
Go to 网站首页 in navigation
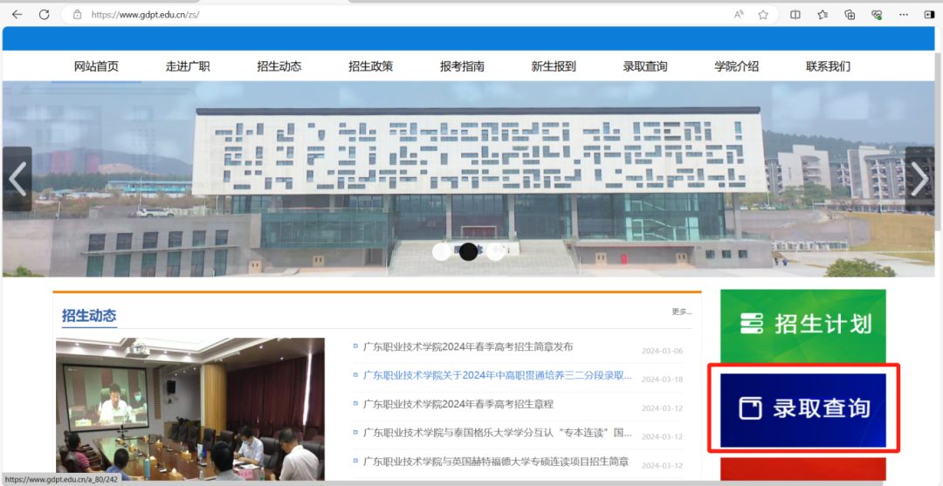click(96, 66)
